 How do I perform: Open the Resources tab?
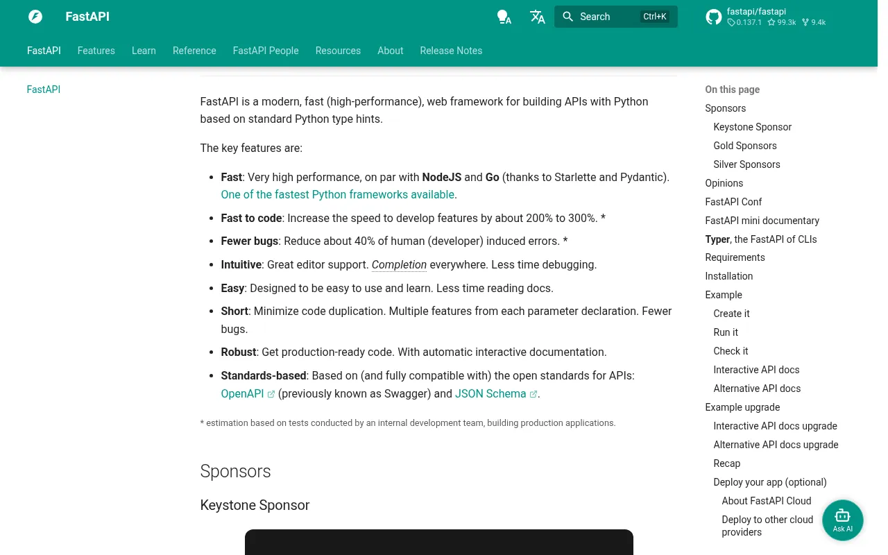[338, 51]
